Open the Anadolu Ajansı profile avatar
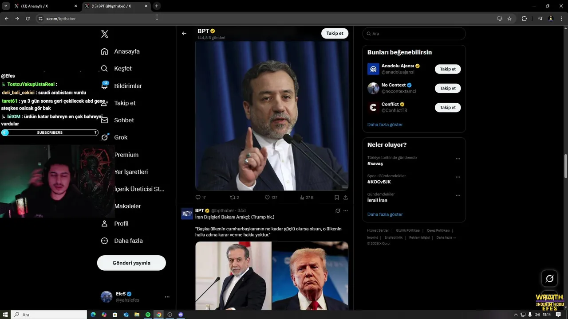 coord(373,69)
